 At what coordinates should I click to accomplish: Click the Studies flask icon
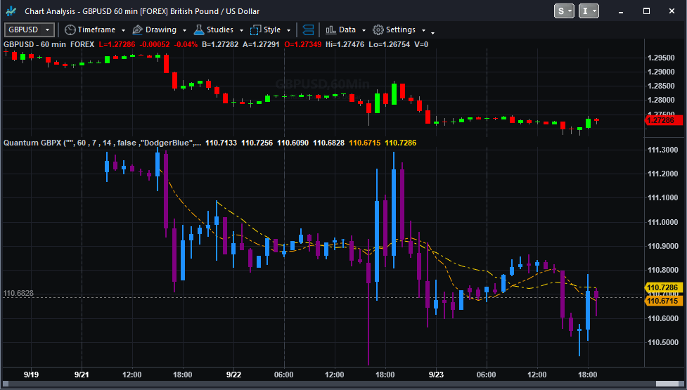coord(199,30)
